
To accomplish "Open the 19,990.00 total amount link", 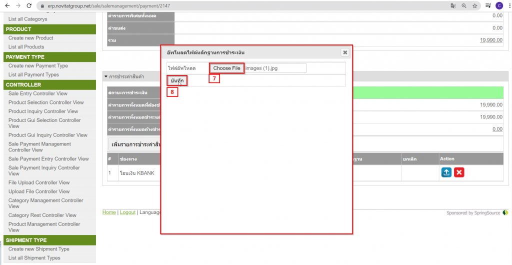I will [x=491, y=40].
